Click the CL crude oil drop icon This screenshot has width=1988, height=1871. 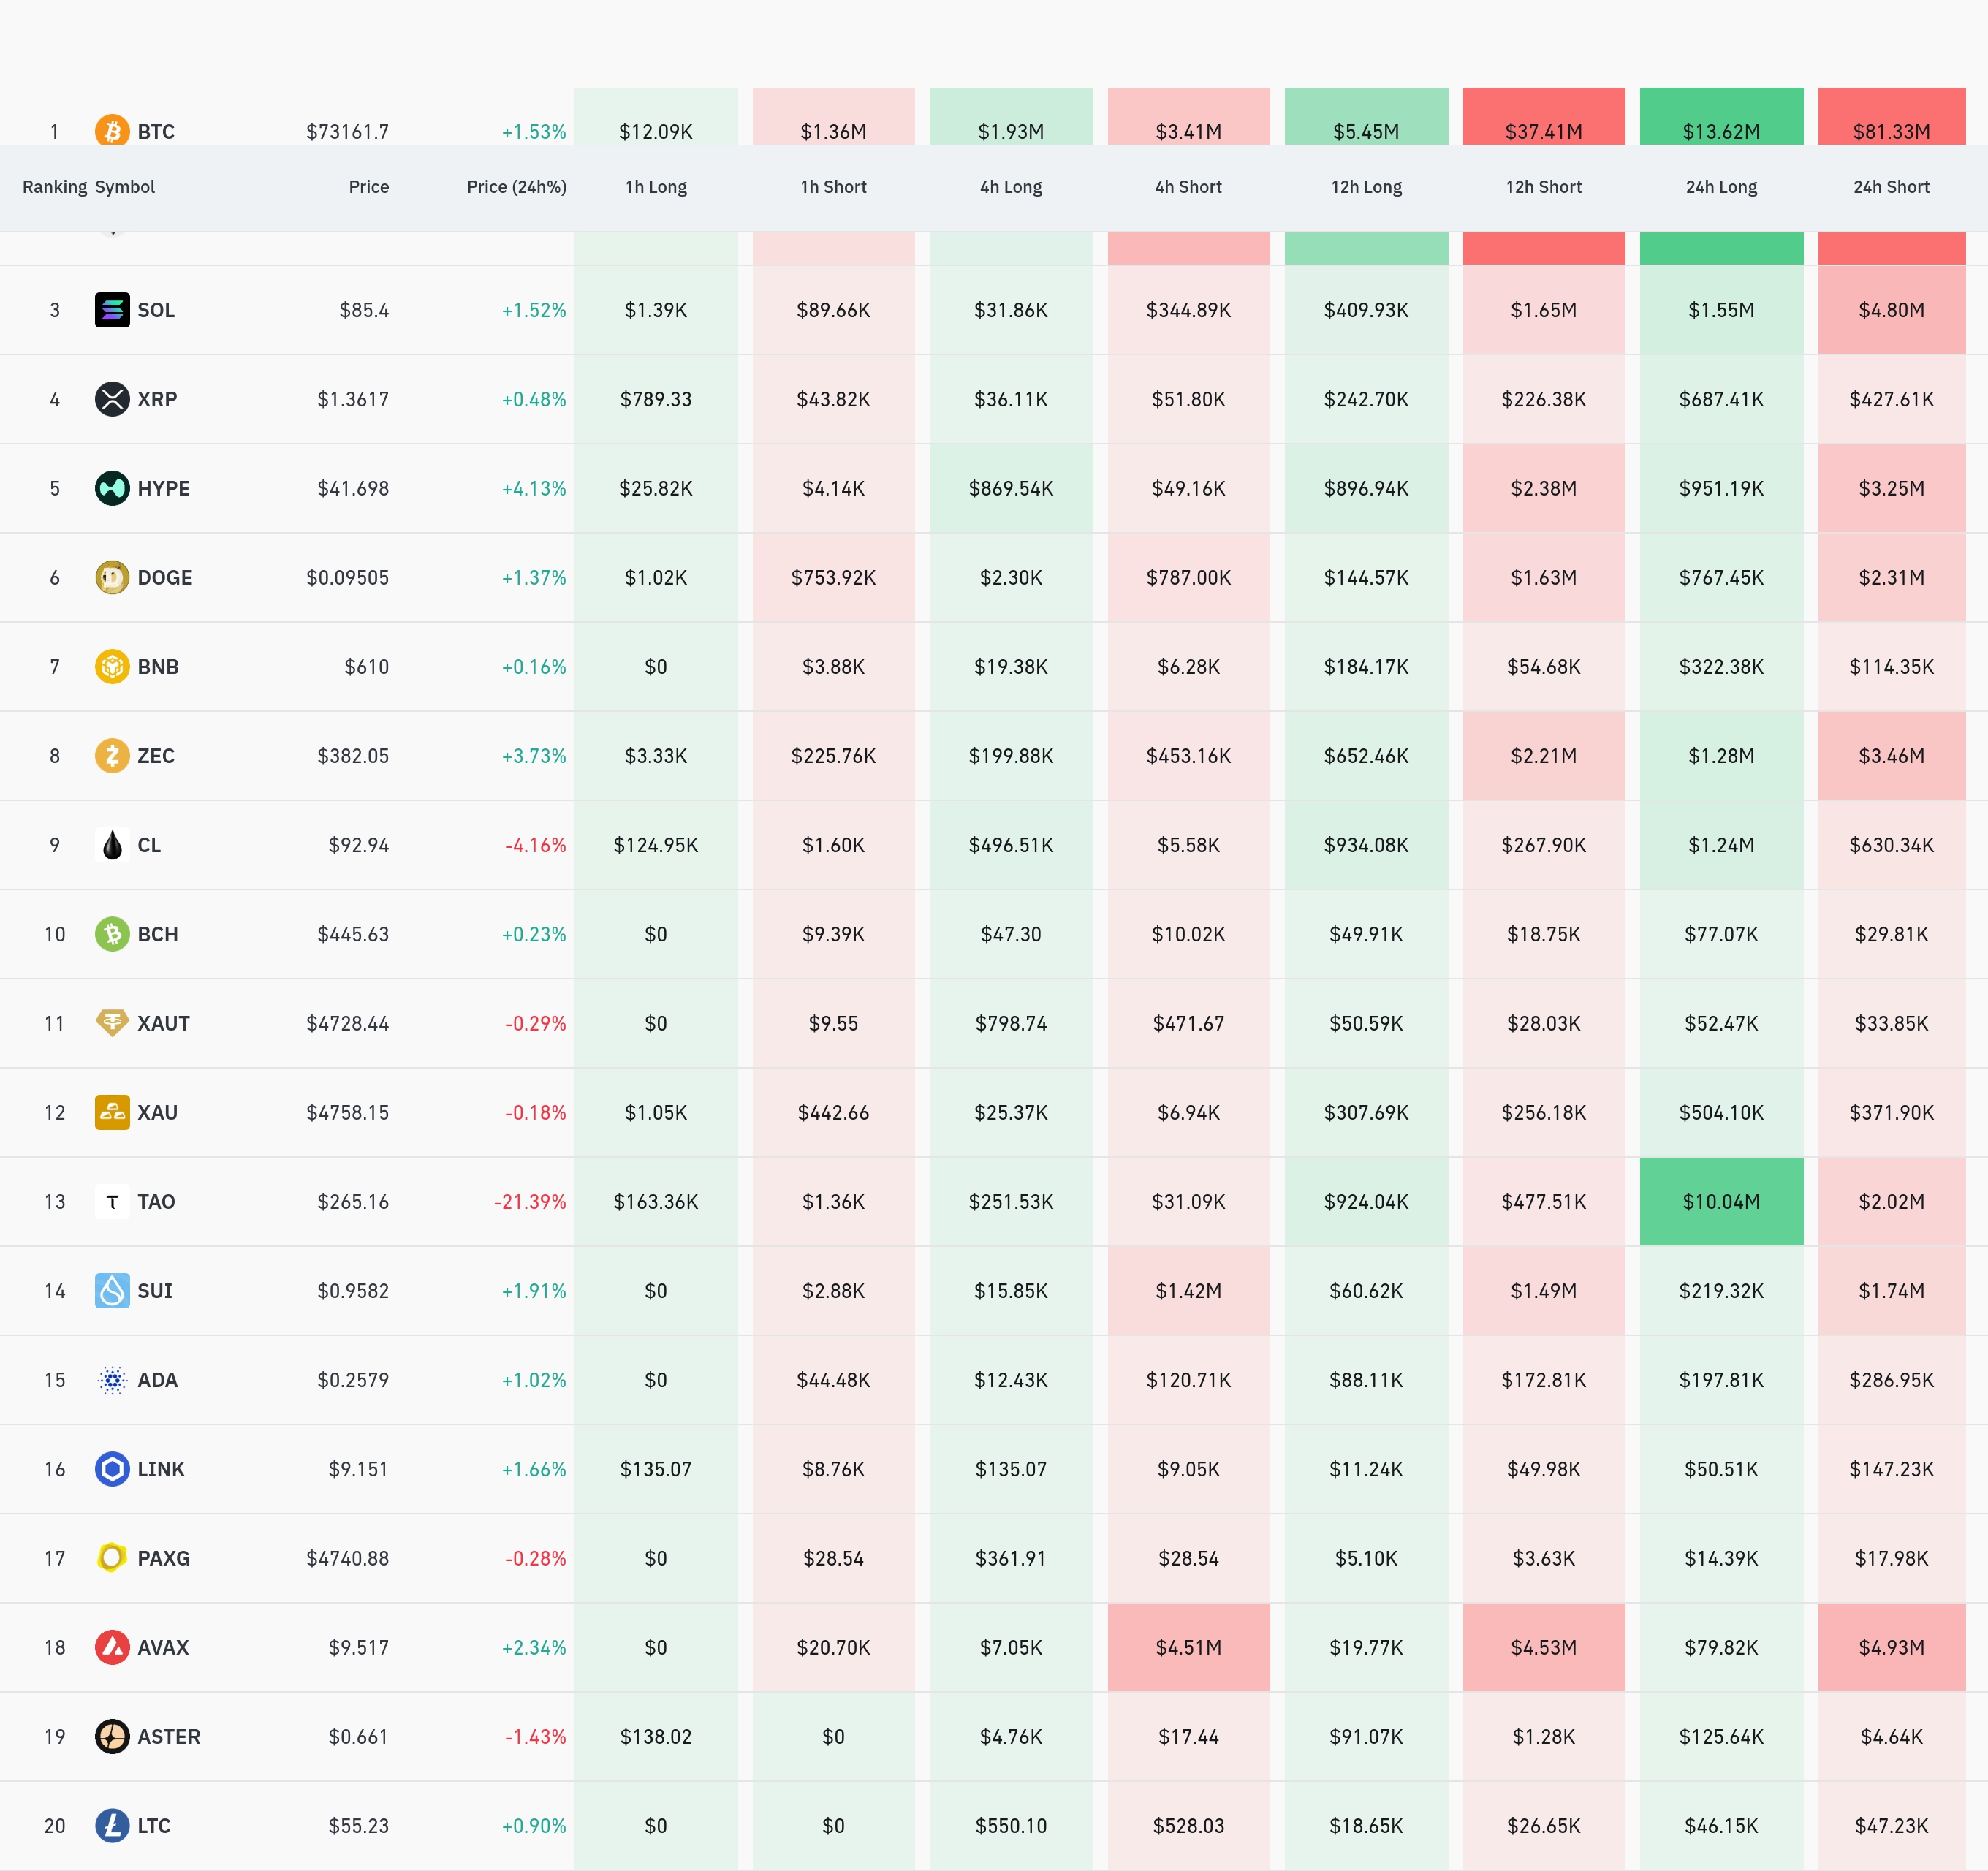pos(112,845)
